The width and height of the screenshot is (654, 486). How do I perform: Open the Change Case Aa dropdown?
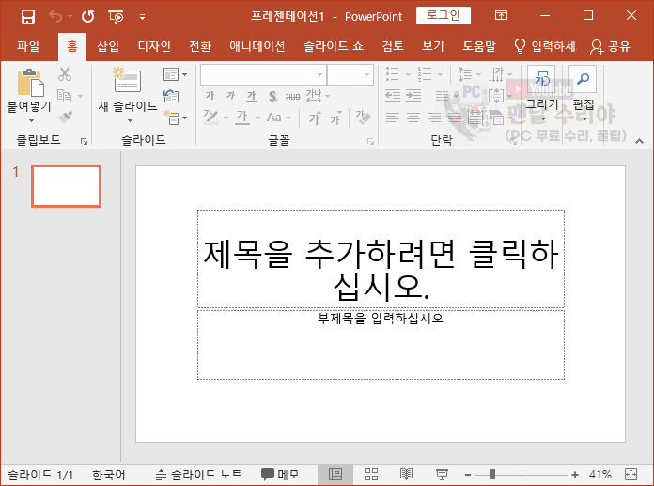pos(278,118)
